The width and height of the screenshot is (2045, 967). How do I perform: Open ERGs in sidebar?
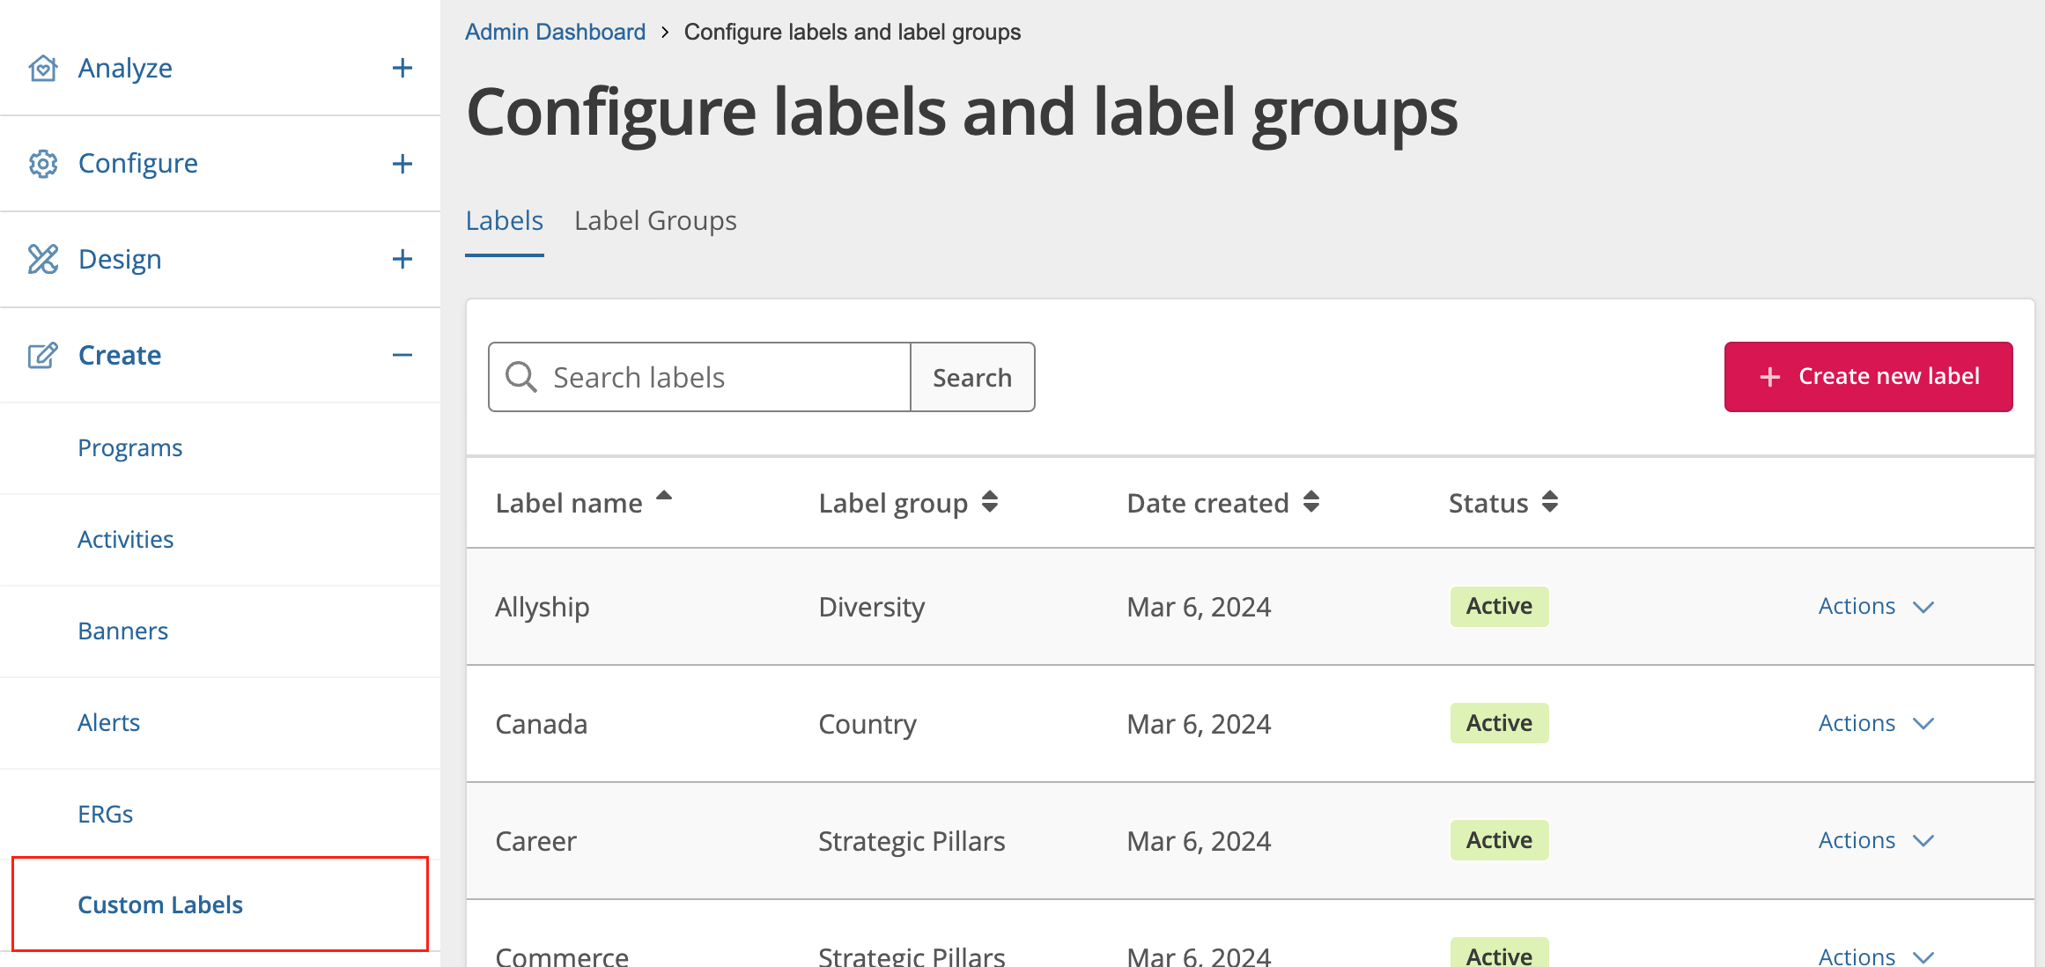click(x=106, y=815)
